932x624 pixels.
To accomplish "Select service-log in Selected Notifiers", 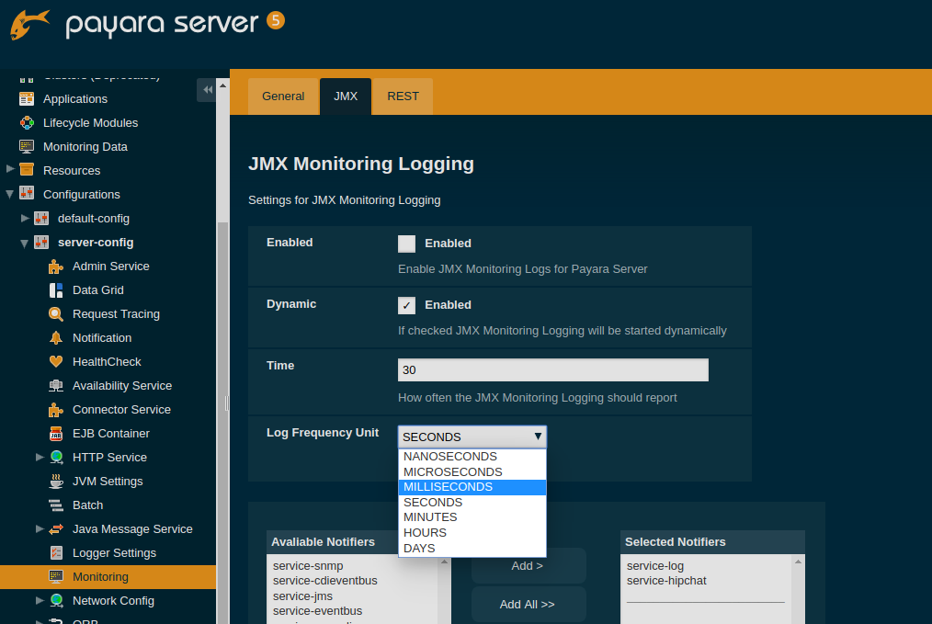I will click(x=655, y=566).
